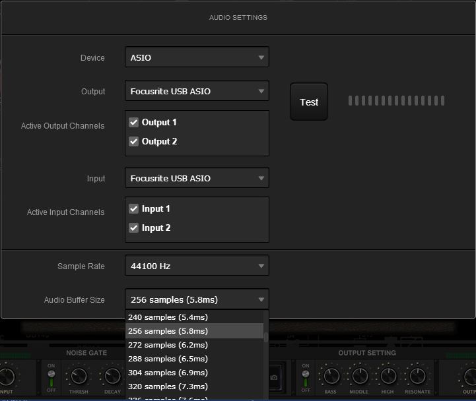Select 256 samples (5.8ms) buffer option

coord(194,331)
